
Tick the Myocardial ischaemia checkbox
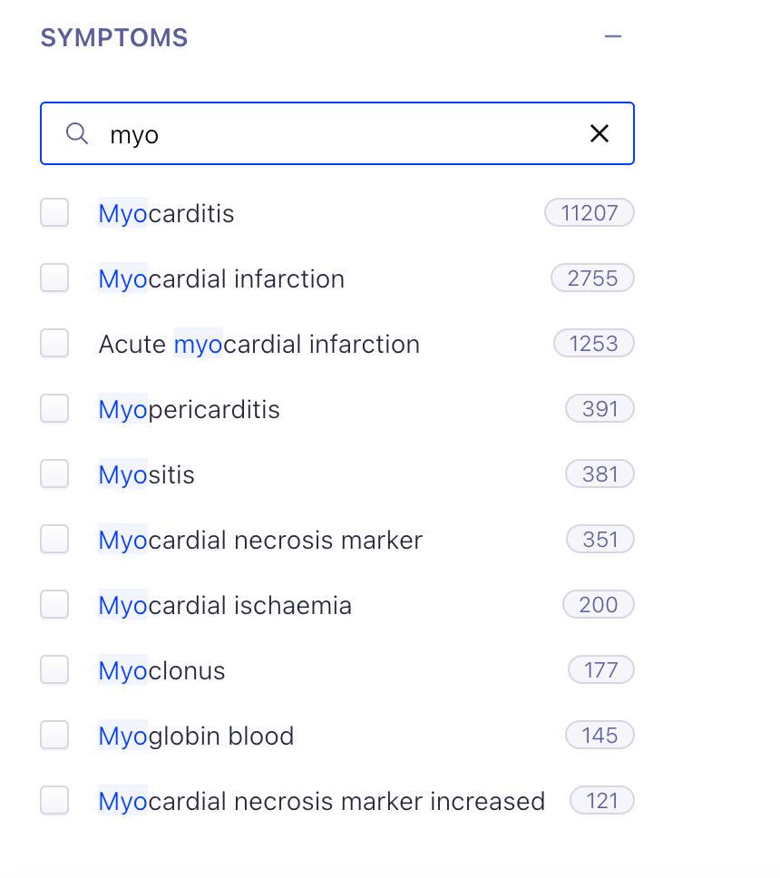pyautogui.click(x=54, y=605)
